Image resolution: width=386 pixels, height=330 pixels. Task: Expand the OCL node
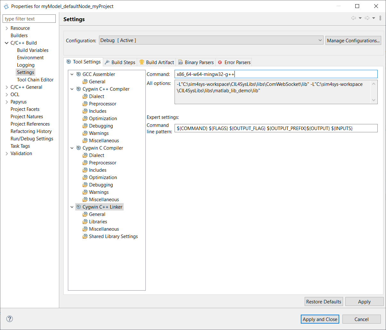7,95
